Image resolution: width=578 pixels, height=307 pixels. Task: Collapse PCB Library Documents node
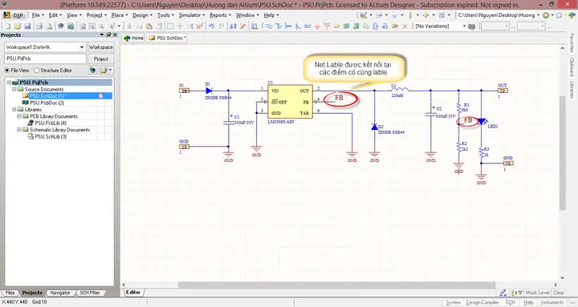[x=19, y=116]
